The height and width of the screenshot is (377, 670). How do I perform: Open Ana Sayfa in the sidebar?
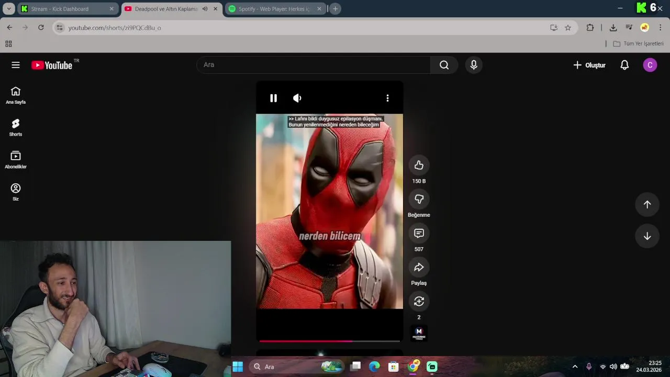16,95
